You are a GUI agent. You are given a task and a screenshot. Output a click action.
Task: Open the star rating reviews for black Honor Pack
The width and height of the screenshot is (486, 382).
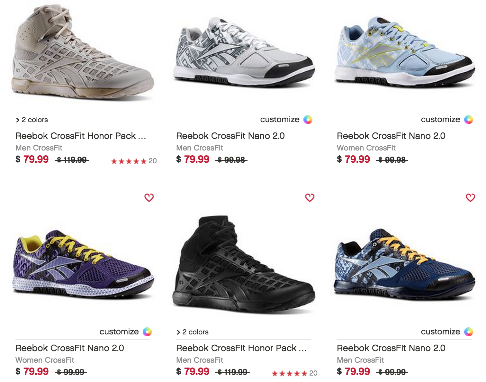coord(294,373)
